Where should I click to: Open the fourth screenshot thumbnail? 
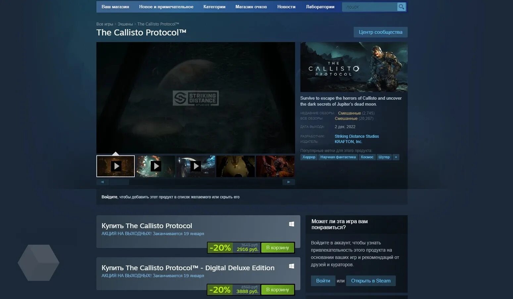coord(235,166)
